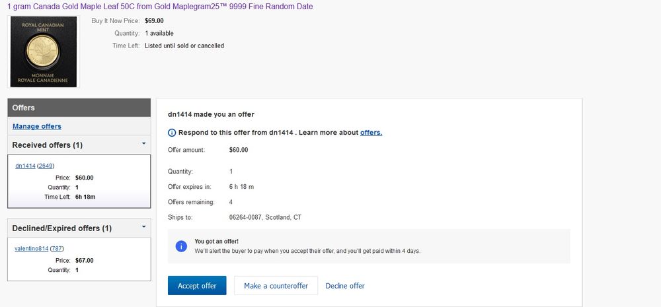
Task: Open dn1414's feedback score 2649
Action: pos(46,166)
